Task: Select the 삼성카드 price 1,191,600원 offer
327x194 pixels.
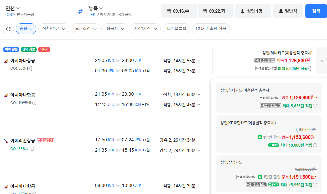Action: point(268,174)
